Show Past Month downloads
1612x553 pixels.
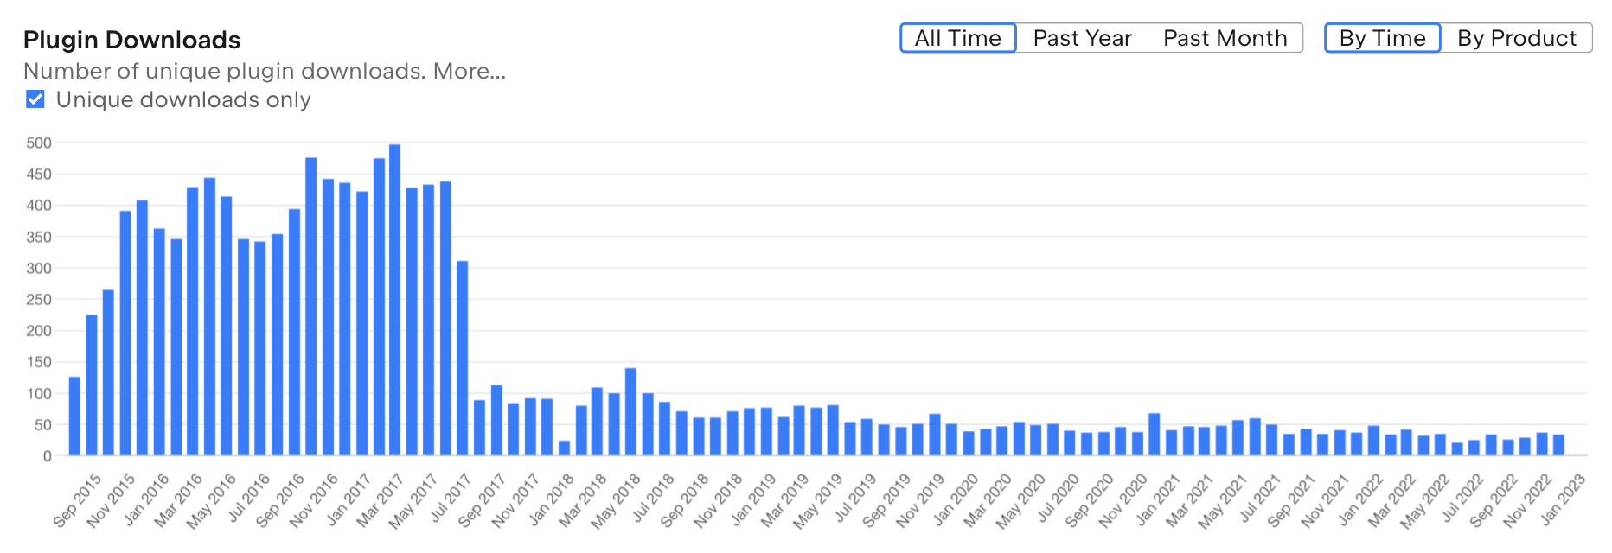[x=1225, y=38]
